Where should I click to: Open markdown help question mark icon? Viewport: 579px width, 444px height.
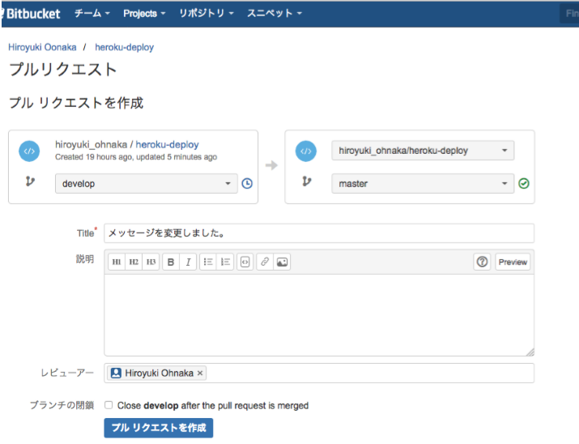click(x=482, y=262)
